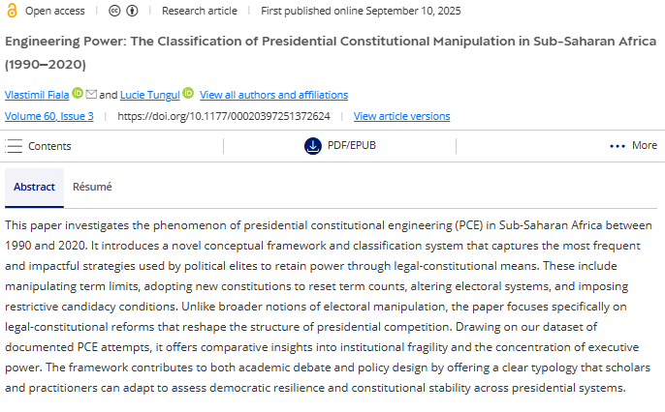
Task: Click the email envelope icon for Fiala
Action: (x=91, y=94)
